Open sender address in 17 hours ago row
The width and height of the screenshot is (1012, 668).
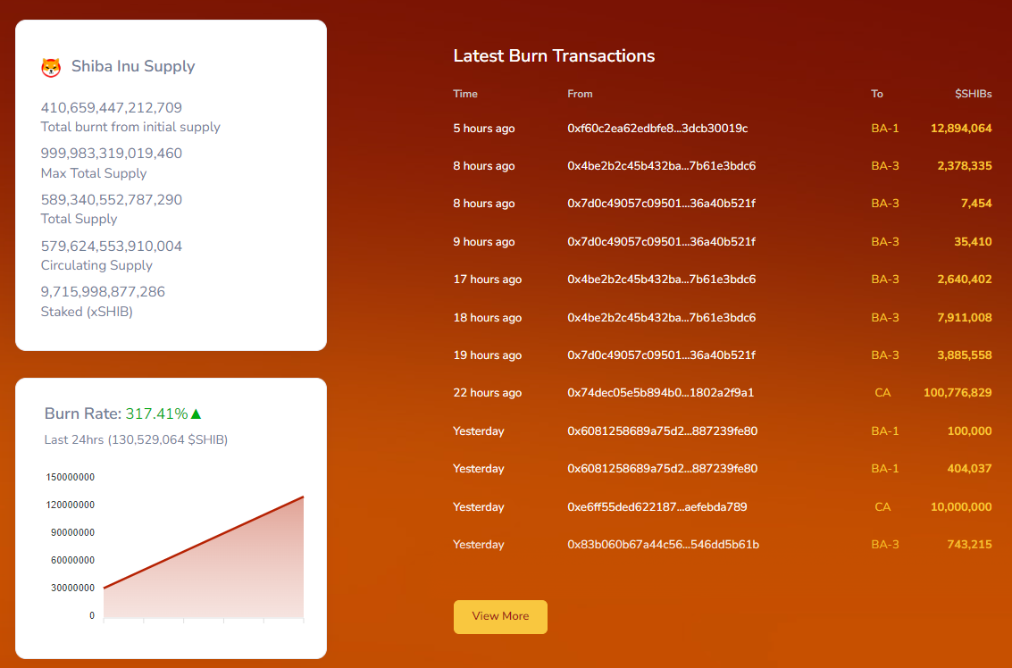(662, 280)
